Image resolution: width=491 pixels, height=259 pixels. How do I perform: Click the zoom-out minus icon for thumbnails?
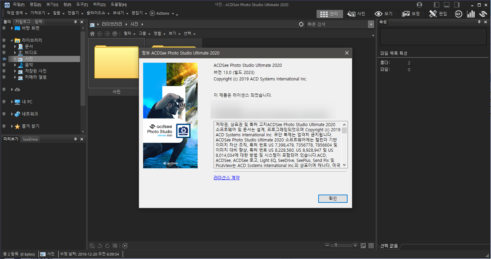click(x=327, y=245)
